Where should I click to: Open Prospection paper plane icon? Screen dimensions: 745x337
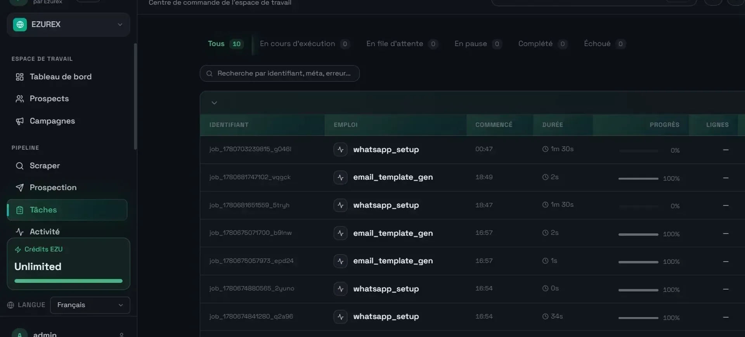click(x=19, y=187)
